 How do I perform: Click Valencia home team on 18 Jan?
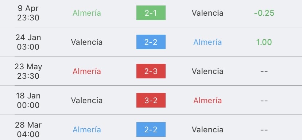pos(87,100)
